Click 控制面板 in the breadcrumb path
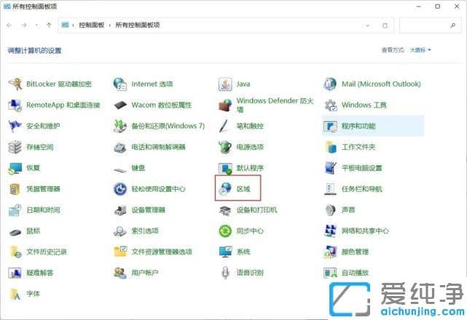 coord(92,25)
